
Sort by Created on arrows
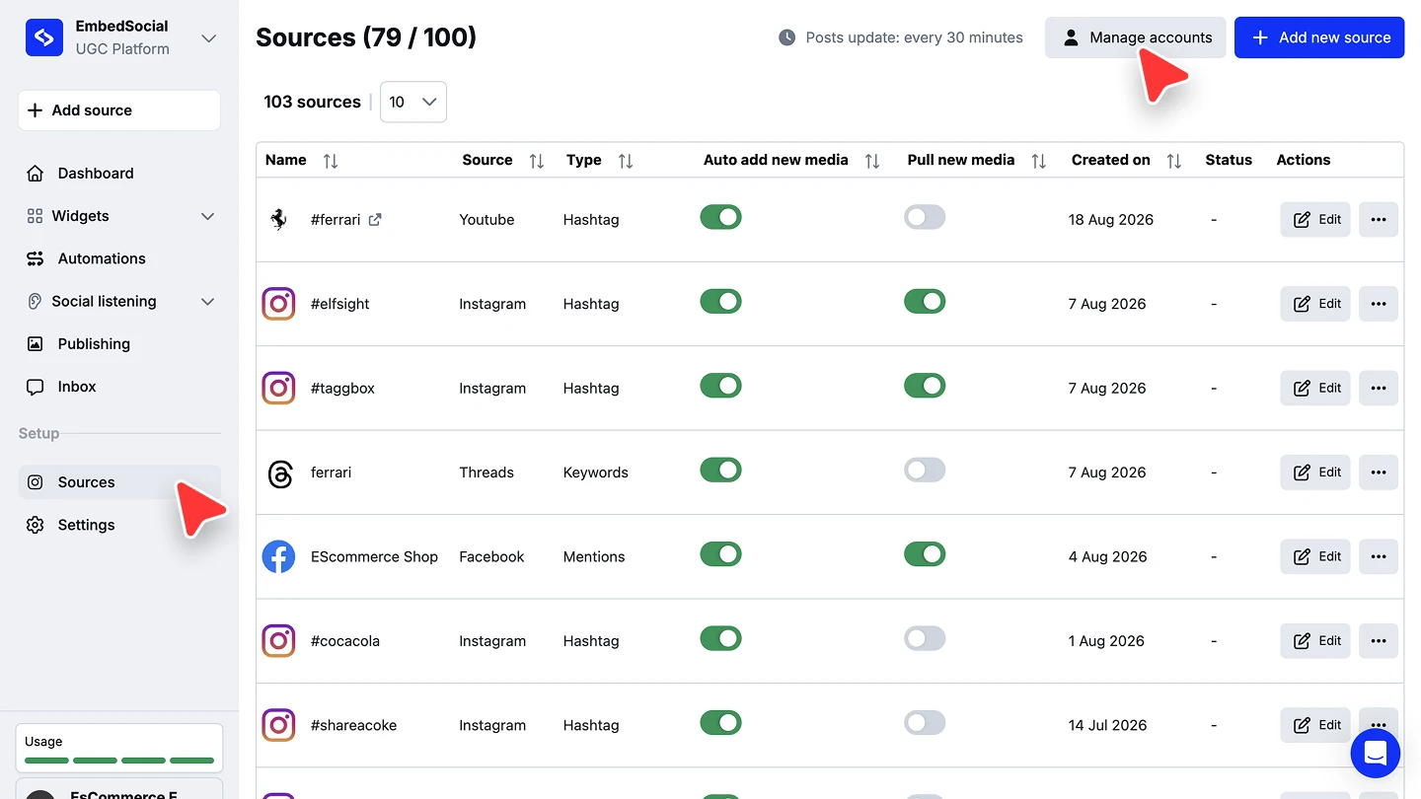[1174, 161]
